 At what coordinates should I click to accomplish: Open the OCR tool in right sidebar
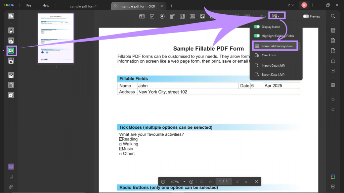point(333,30)
